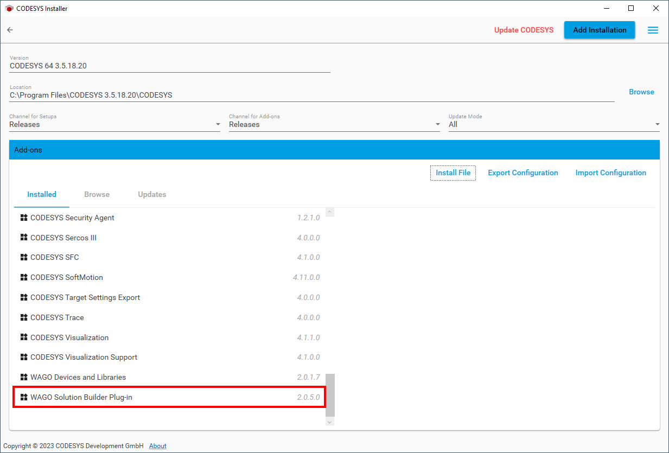The image size is (669, 453).
Task: Open the Update Mode dropdown
Action: (x=554, y=124)
